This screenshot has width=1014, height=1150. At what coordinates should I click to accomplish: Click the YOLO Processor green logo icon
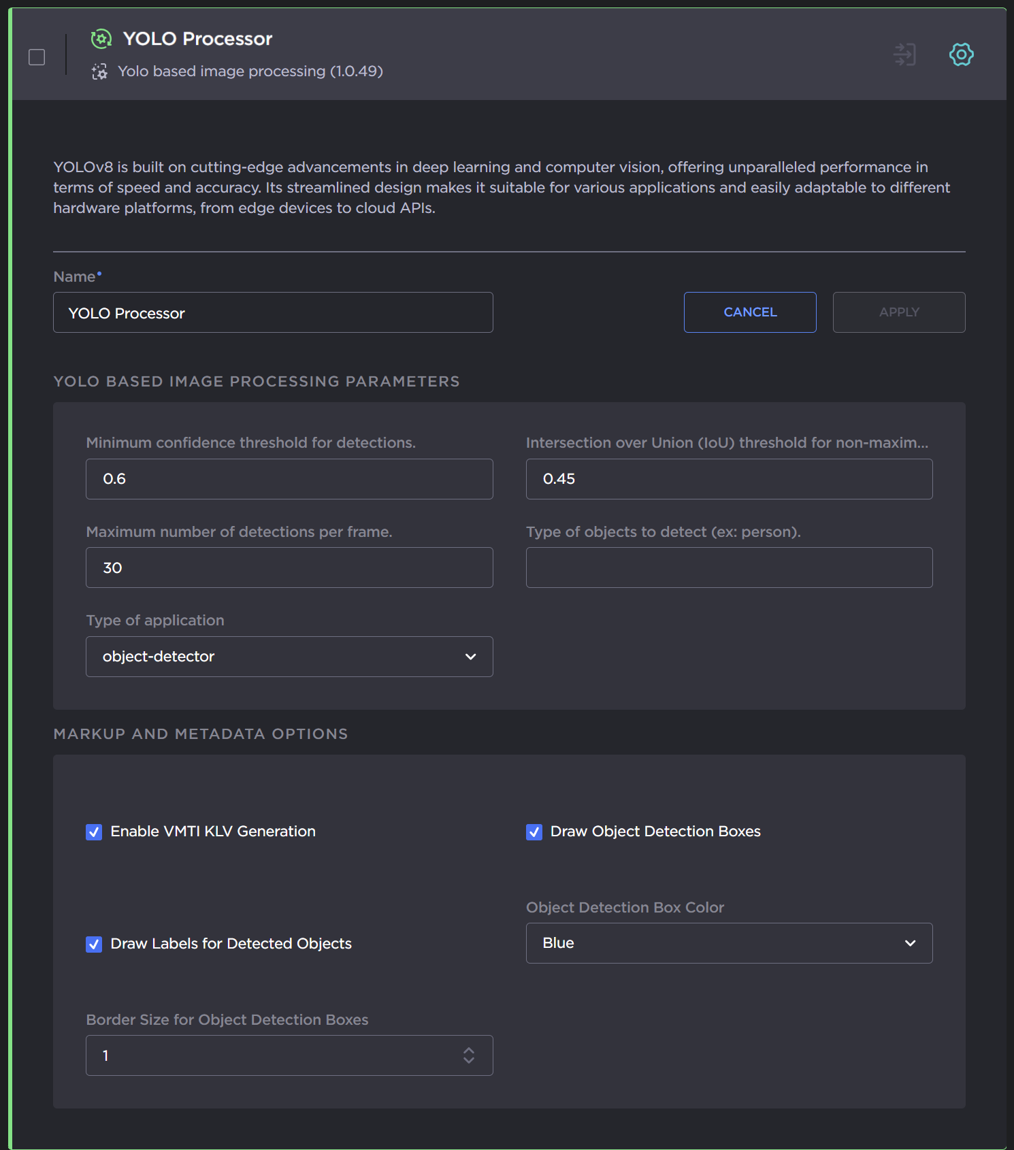point(101,39)
